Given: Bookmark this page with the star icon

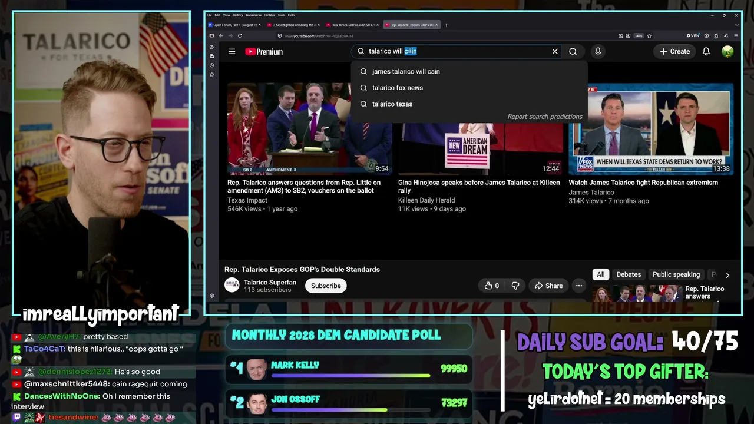Looking at the screenshot, I should click(x=649, y=36).
